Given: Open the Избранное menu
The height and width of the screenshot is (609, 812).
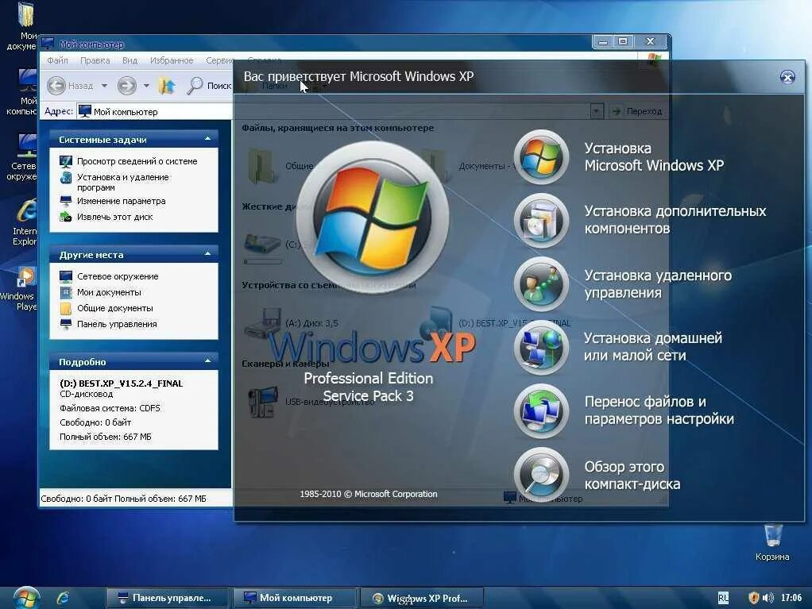Looking at the screenshot, I should (172, 60).
